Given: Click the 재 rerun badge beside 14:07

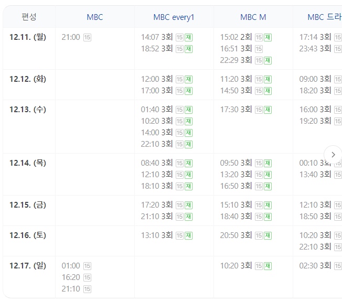Looking at the screenshot, I should pyautogui.click(x=189, y=38).
